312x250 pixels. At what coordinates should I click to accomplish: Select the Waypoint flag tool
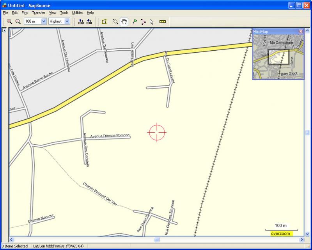click(135, 22)
